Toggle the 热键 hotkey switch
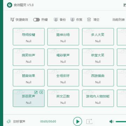The width and height of the screenshot is (126, 126). point(36,20)
